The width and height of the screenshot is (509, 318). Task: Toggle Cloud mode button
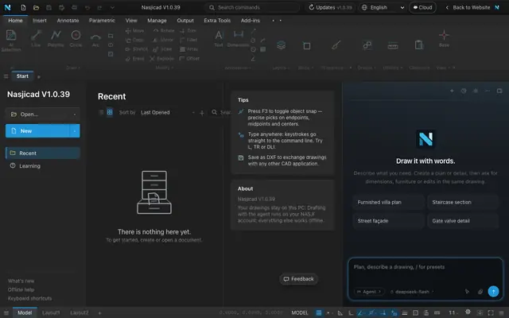click(x=422, y=7)
